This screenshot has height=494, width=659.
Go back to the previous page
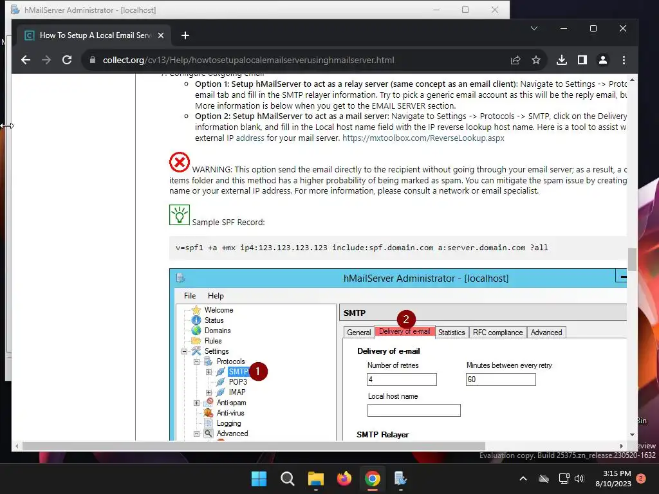(26, 60)
